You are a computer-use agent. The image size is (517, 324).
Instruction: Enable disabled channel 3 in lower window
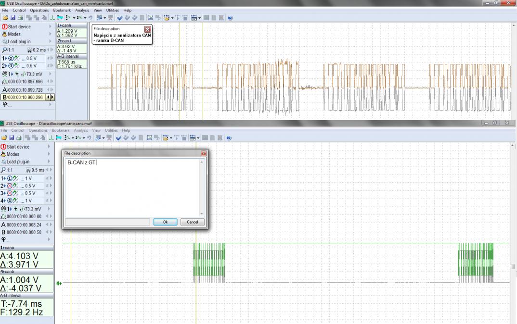(x=10, y=193)
